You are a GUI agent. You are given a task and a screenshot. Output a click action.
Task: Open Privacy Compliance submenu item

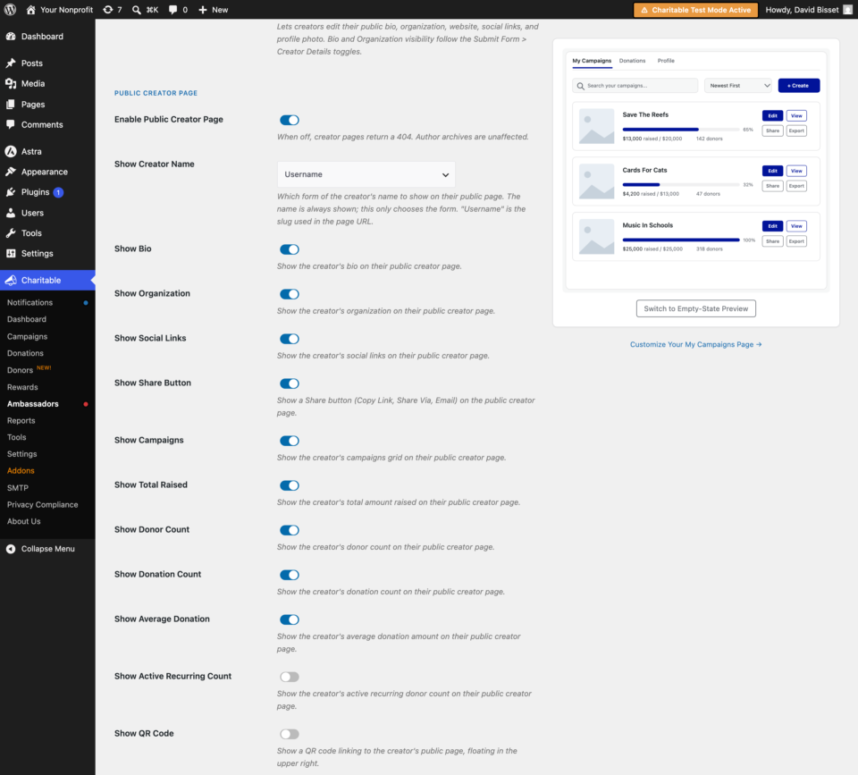point(43,505)
